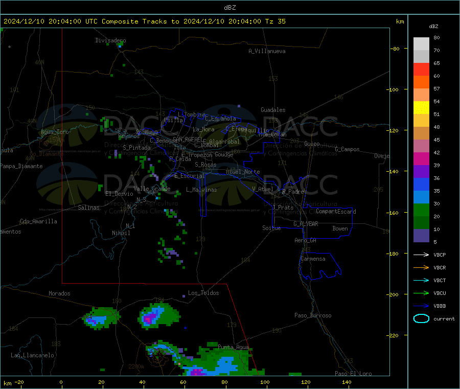Image resolution: width=460 pixels, height=389 pixels.
Task: Click the white VBCP arrow in legend
Action: (421, 255)
